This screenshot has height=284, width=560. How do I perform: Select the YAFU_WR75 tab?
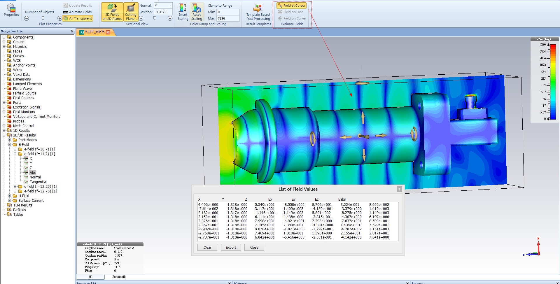coord(94,32)
